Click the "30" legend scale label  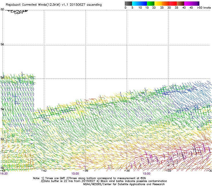169,8
